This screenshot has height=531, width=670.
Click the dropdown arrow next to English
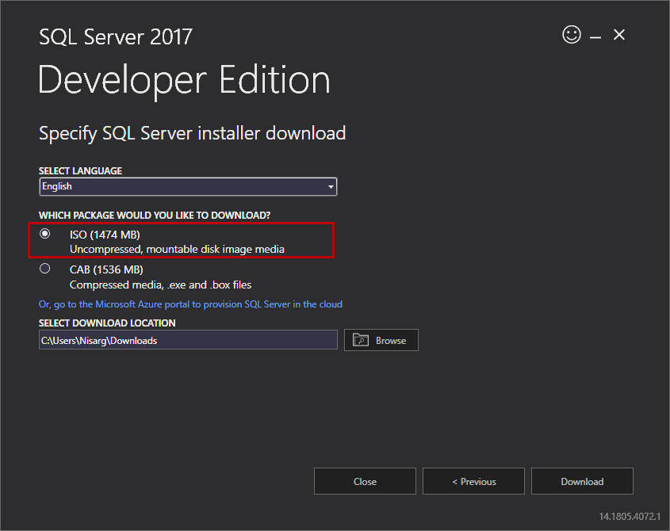(331, 186)
